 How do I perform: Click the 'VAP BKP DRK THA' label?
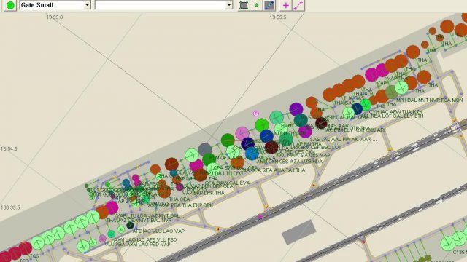(x=204, y=193)
